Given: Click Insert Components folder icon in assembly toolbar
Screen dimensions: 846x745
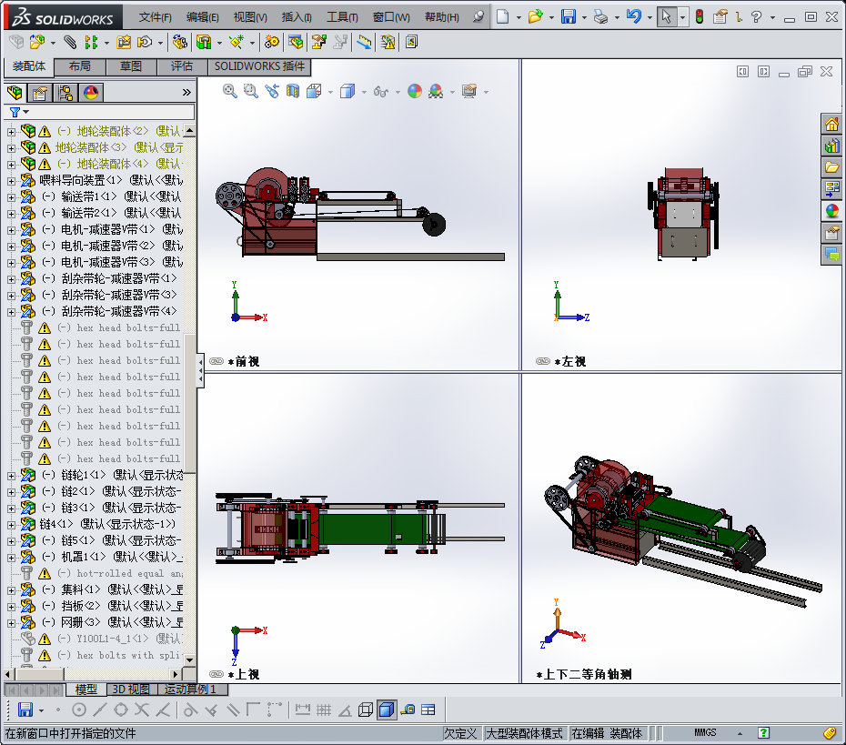Looking at the screenshot, I should coord(36,42).
